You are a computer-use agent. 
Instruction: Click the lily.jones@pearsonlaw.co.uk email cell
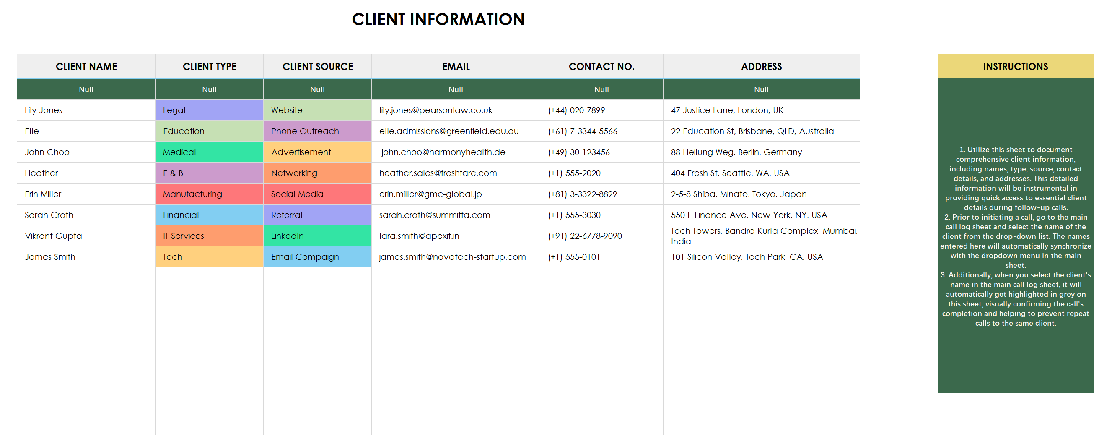pyautogui.click(x=456, y=111)
